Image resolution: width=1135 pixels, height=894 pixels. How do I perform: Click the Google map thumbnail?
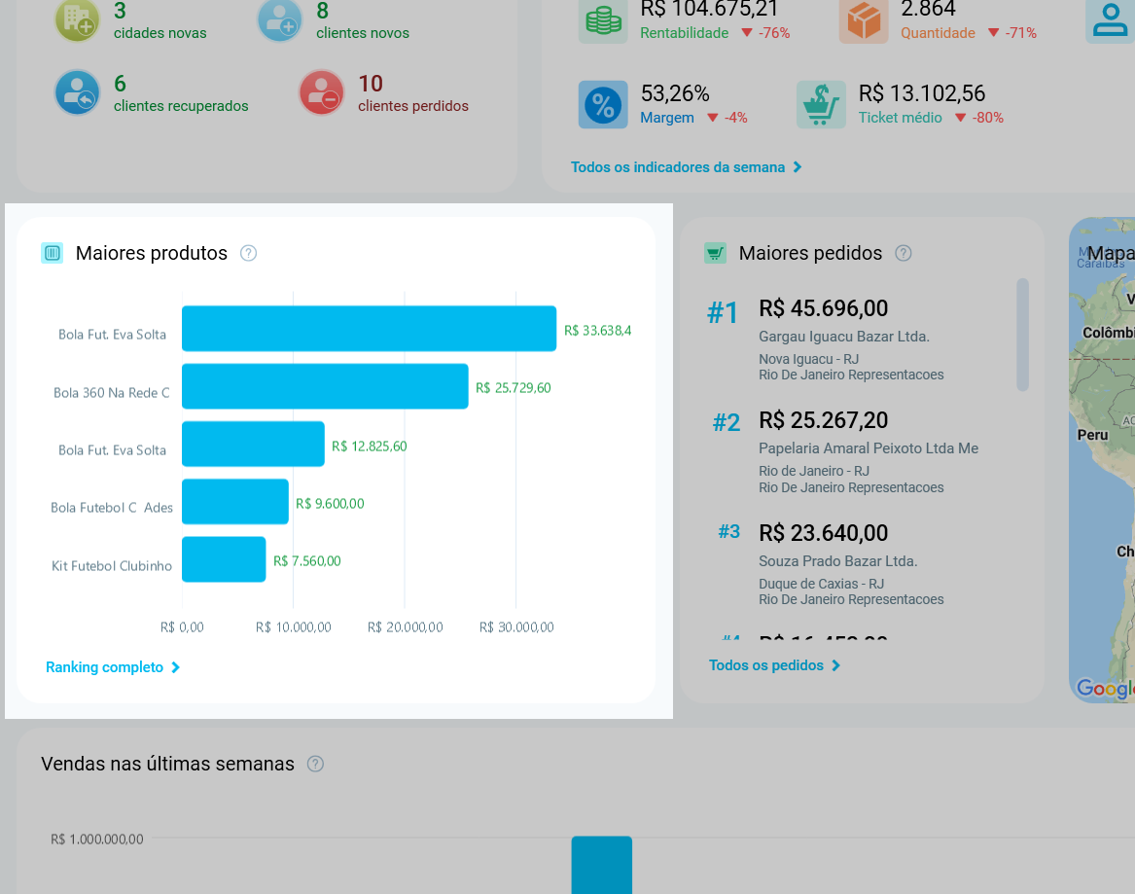click(1102, 460)
